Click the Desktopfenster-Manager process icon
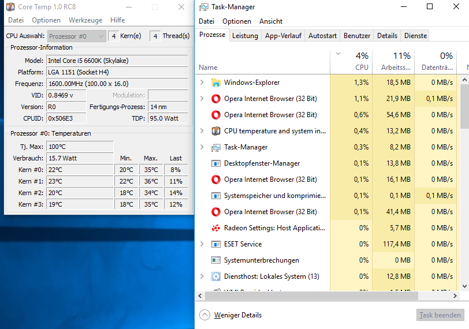This screenshot has height=329, width=469. pyautogui.click(x=216, y=163)
